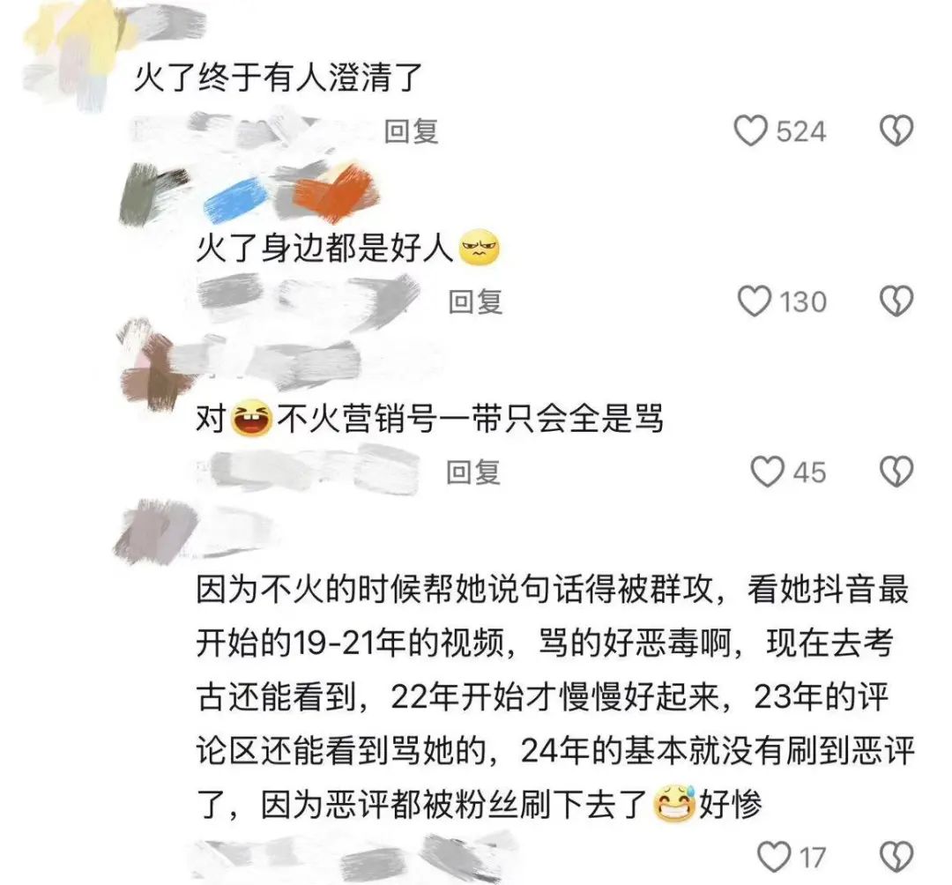952x885 pixels.
Task: Select the comment text 火了终于有人澄清了
Action: 278,78
